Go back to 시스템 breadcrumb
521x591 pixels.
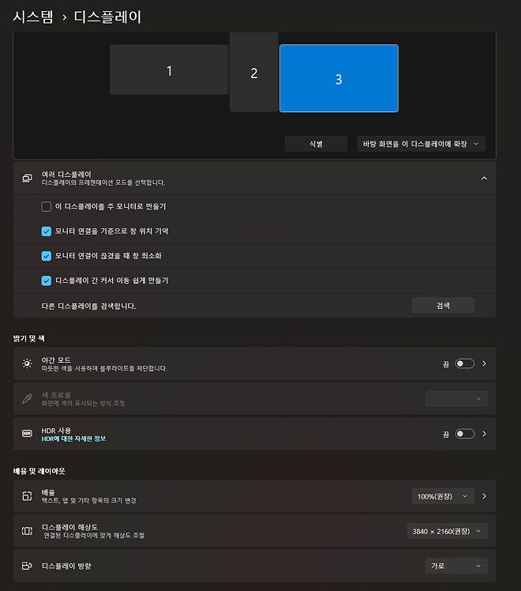pyautogui.click(x=32, y=17)
